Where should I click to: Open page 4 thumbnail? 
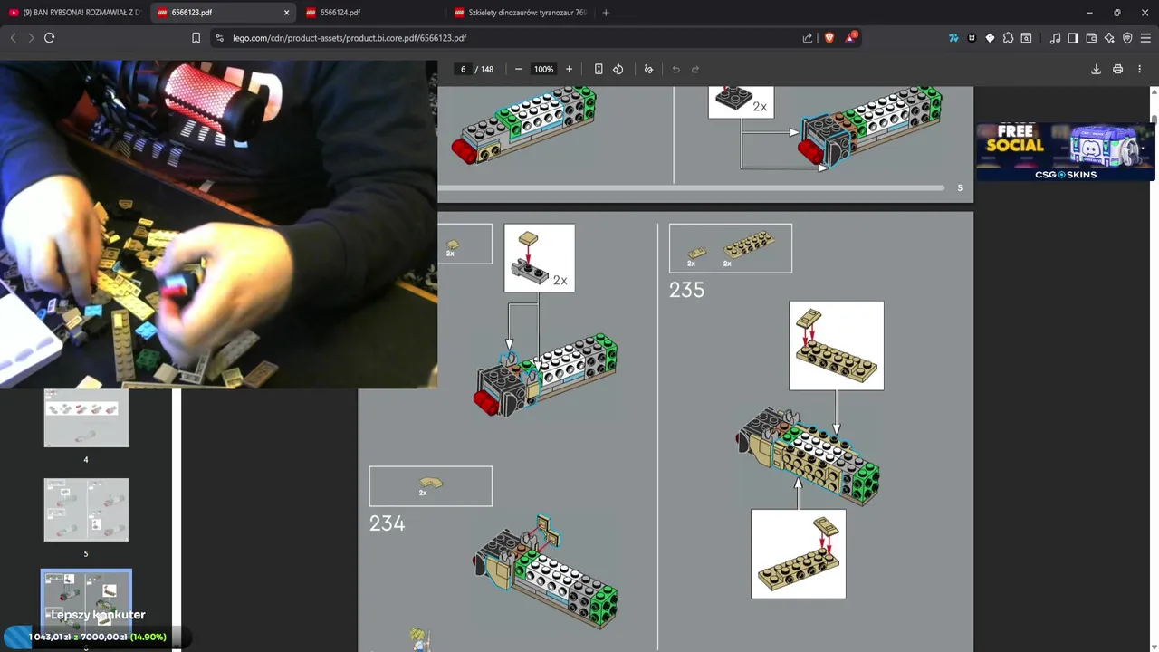(86, 418)
